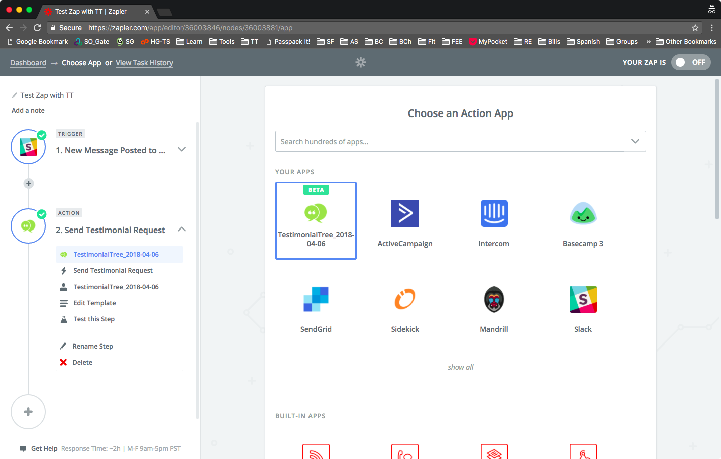Screen dimensions: 721x459
Task: Pick the Intercom app icon
Action: pyautogui.click(x=494, y=213)
